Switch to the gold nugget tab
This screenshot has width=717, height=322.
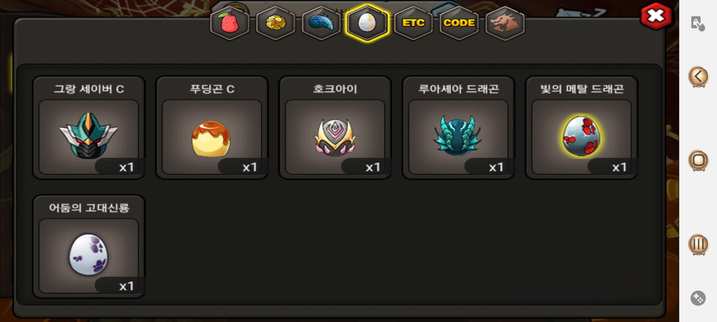pos(275,23)
